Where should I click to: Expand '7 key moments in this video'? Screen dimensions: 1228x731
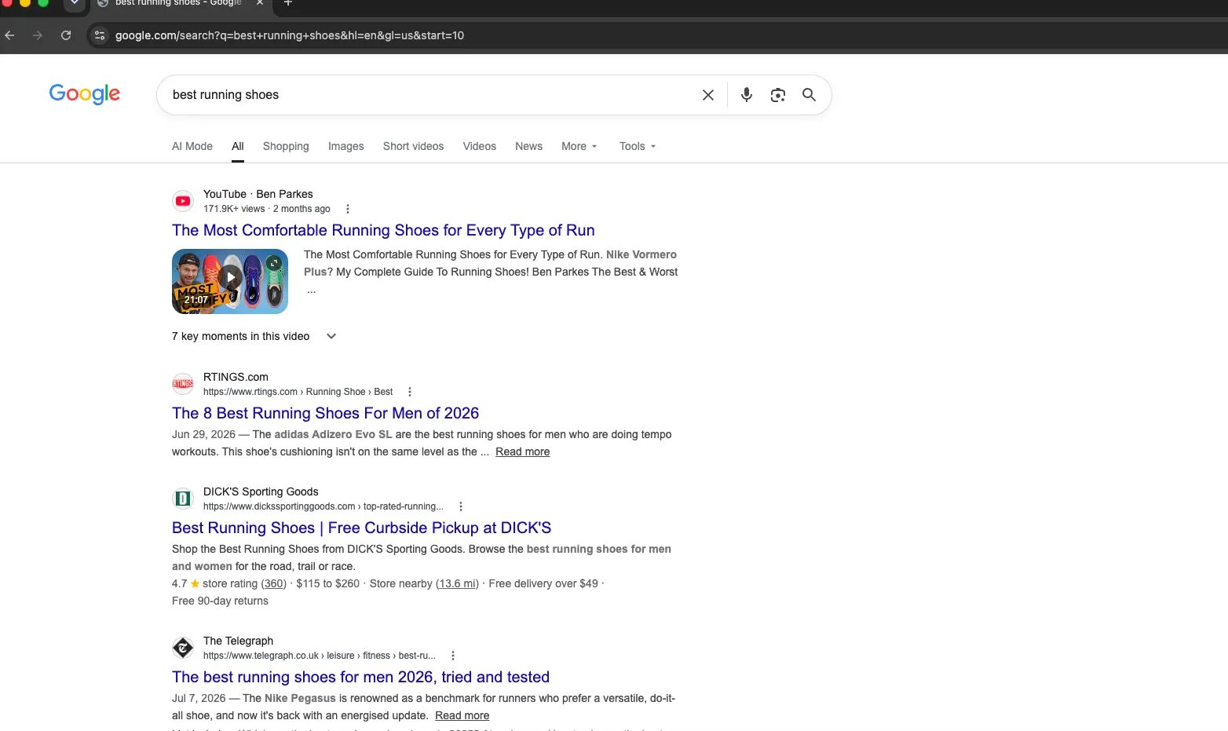pyautogui.click(x=254, y=336)
